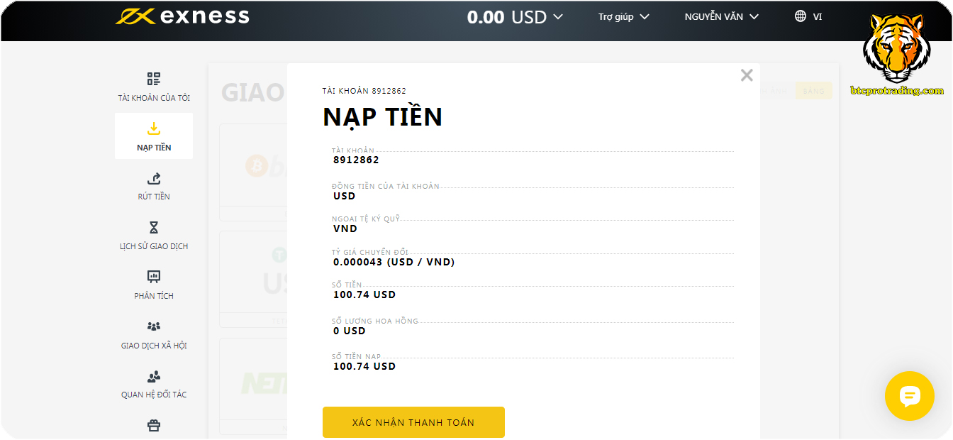Click the Lịch Sử Giao Dịch hourglass icon
953x440 pixels.
(x=154, y=228)
